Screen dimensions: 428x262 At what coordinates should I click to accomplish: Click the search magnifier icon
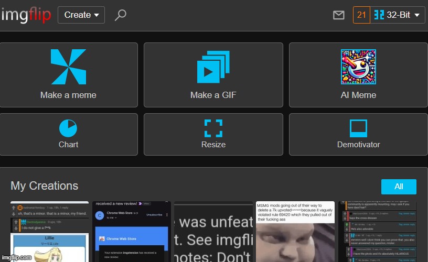point(121,15)
